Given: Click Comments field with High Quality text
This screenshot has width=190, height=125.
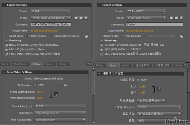Looking at the screenshot, I should tap(51, 24).
